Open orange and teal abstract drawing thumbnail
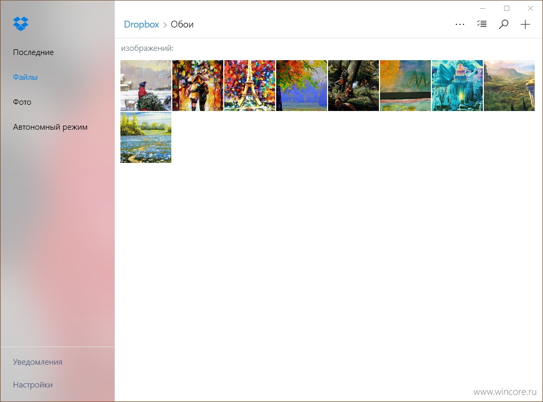Viewport: 543px width, 402px height. (x=405, y=86)
